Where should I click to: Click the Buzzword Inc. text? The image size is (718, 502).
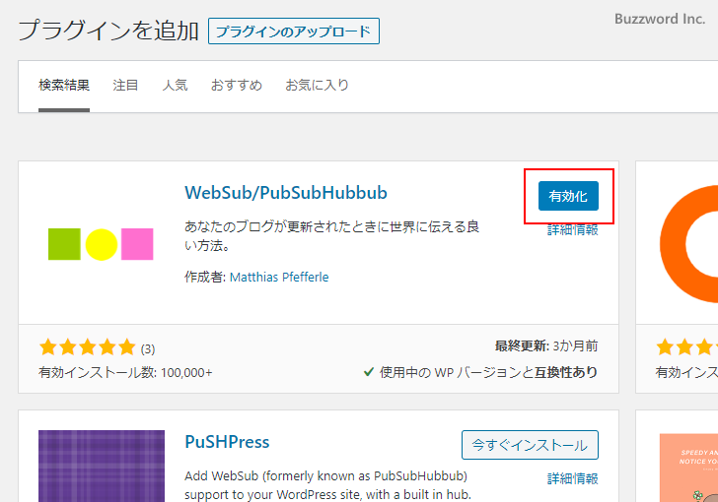click(x=660, y=19)
